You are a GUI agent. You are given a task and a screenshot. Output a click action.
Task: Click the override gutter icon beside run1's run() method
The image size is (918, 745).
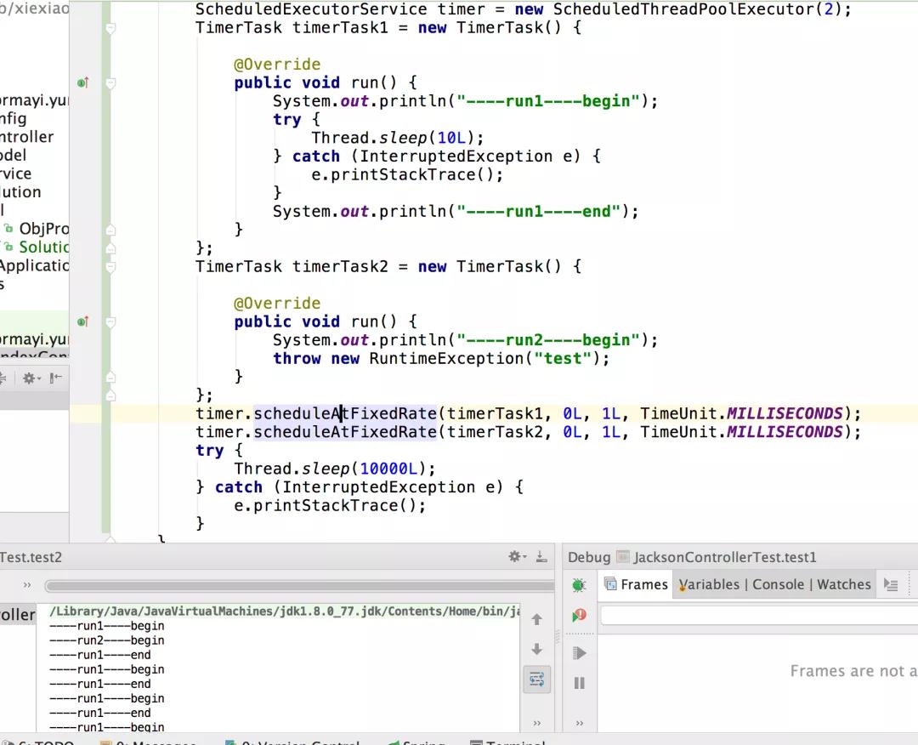pyautogui.click(x=83, y=82)
